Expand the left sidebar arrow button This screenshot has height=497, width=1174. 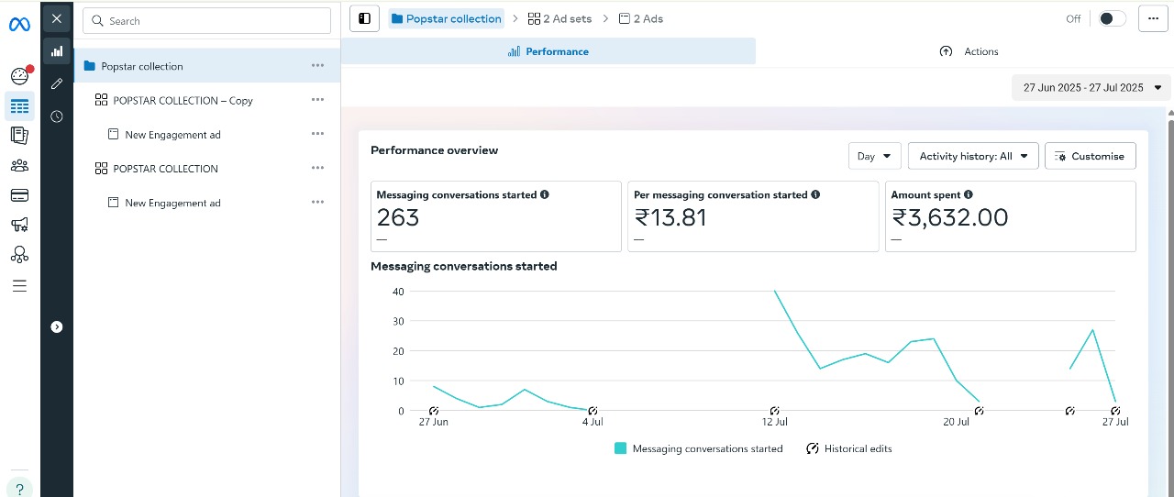coord(57,326)
